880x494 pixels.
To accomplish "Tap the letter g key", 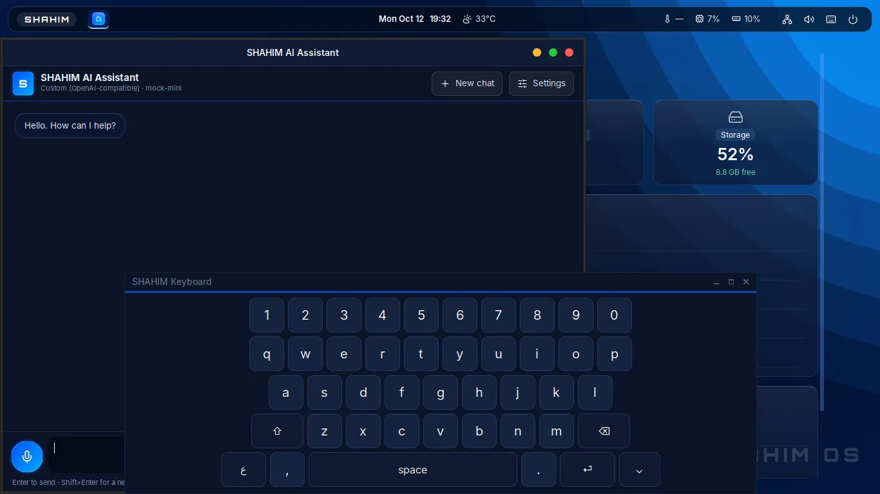I will pyautogui.click(x=441, y=392).
